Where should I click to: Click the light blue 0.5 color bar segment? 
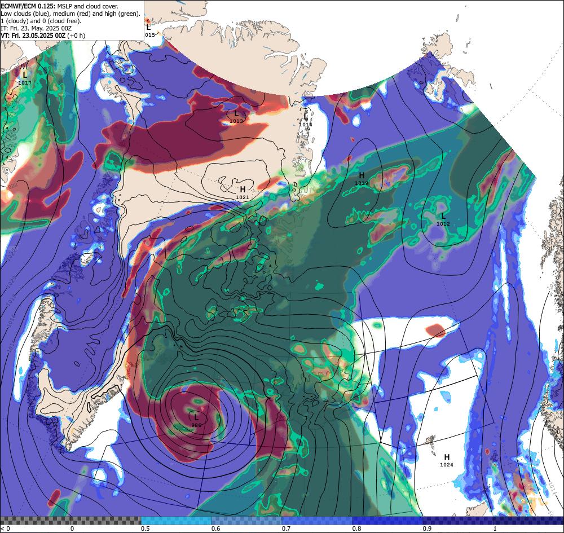[x=176, y=521]
